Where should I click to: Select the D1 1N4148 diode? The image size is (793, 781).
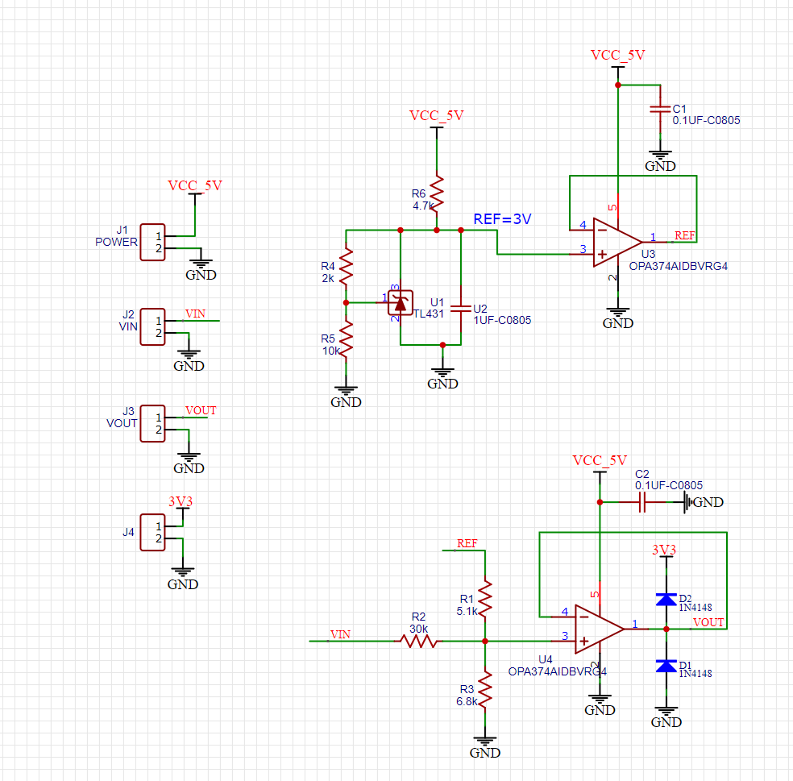pos(666,666)
